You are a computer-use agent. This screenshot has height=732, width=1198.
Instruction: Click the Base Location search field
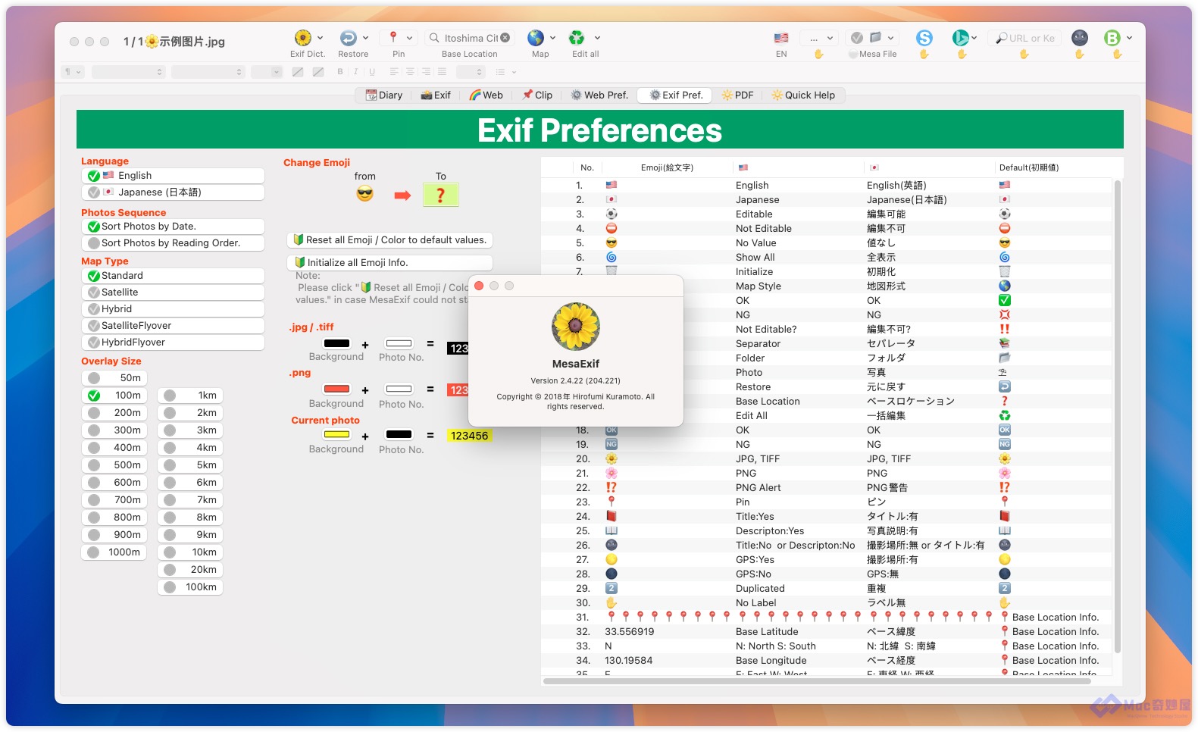(470, 38)
